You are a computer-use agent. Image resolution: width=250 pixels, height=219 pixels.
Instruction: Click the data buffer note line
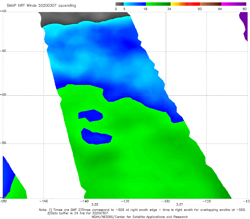[x=78, y=213]
